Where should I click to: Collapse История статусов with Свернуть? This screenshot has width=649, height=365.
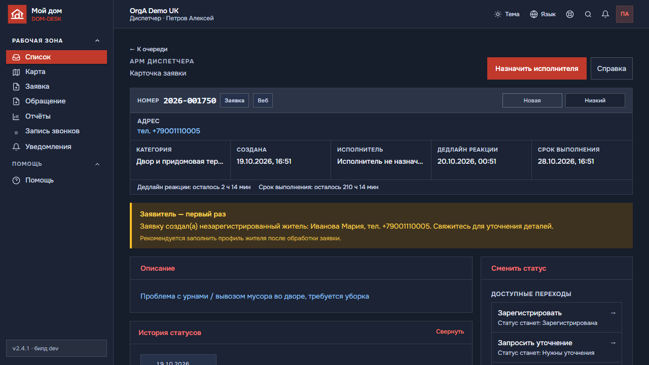[x=450, y=332]
